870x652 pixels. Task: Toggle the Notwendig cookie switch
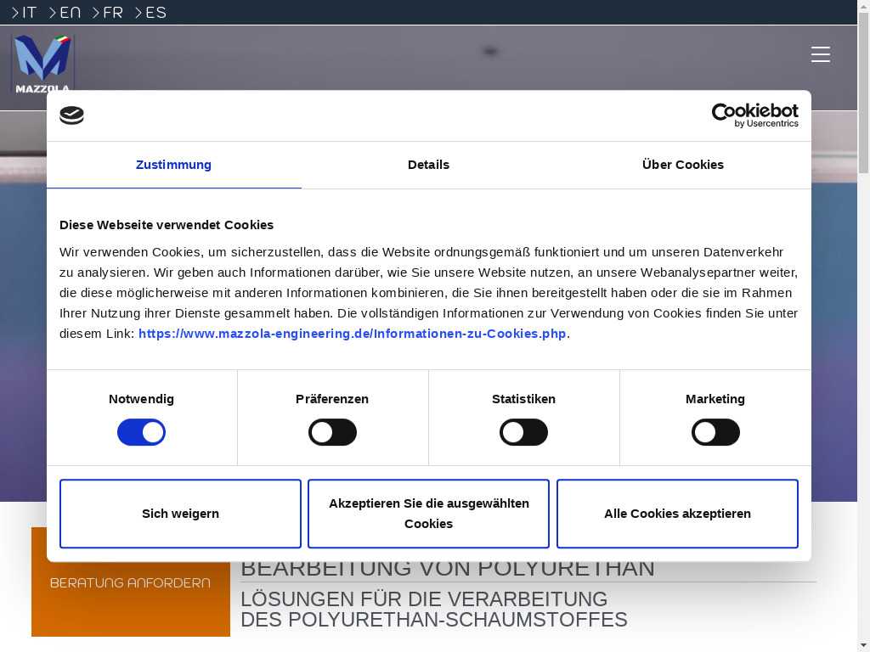[x=141, y=432]
